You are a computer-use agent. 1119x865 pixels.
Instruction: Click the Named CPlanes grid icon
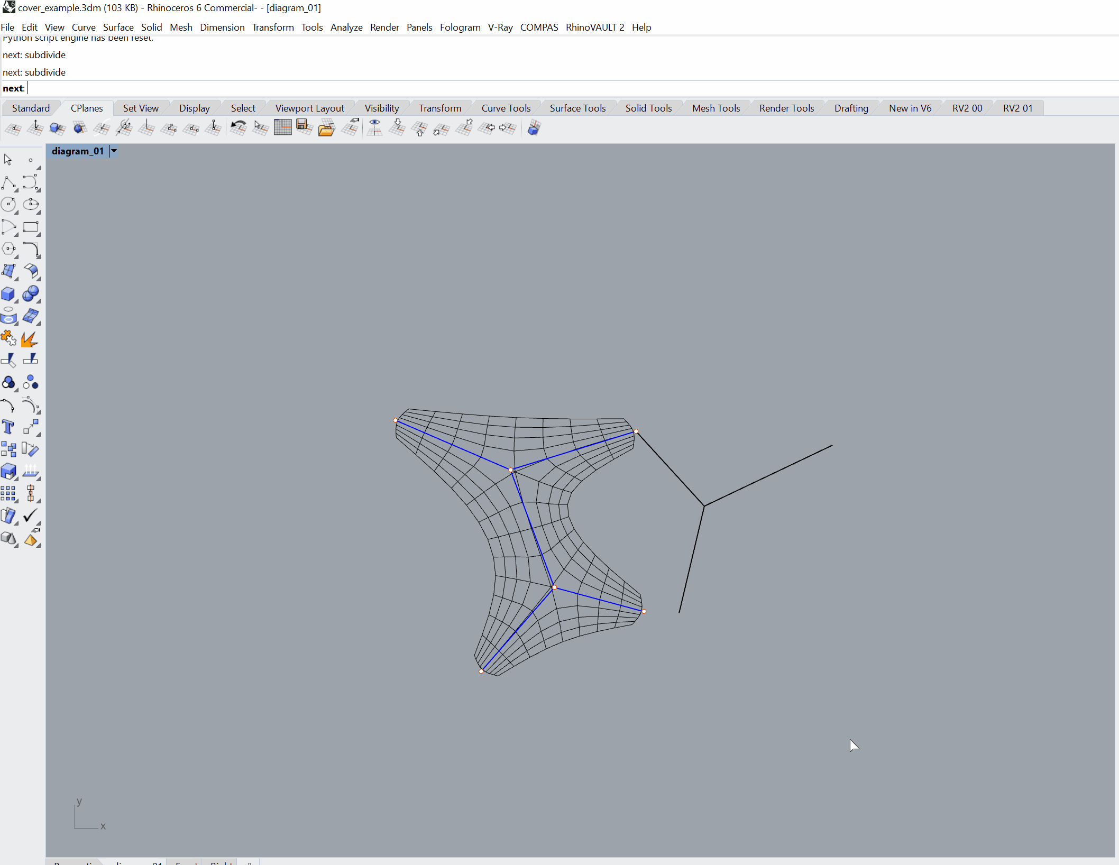coord(282,127)
